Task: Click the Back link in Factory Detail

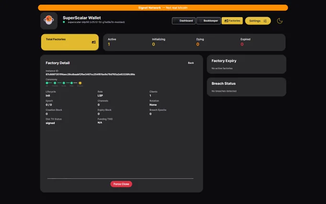Action: click(191, 63)
